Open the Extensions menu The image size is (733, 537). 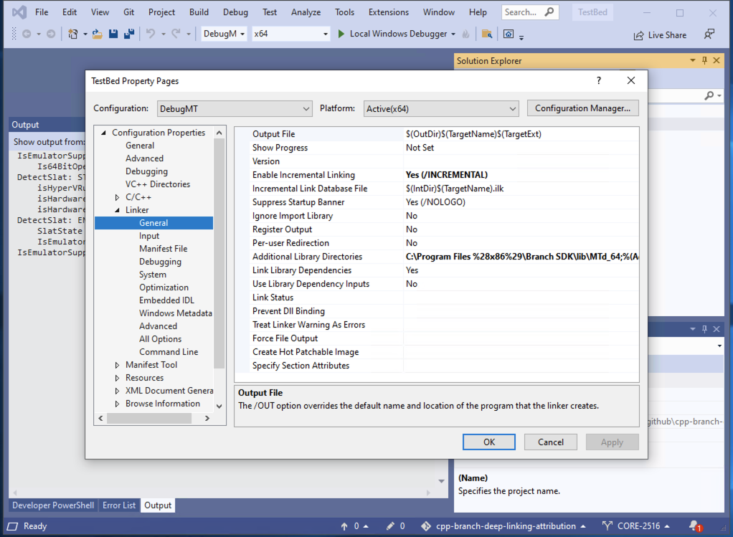pyautogui.click(x=389, y=12)
